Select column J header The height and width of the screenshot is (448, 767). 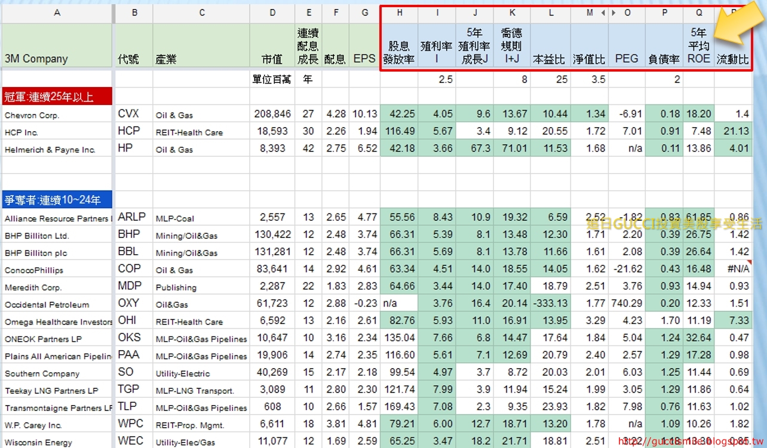[474, 13]
